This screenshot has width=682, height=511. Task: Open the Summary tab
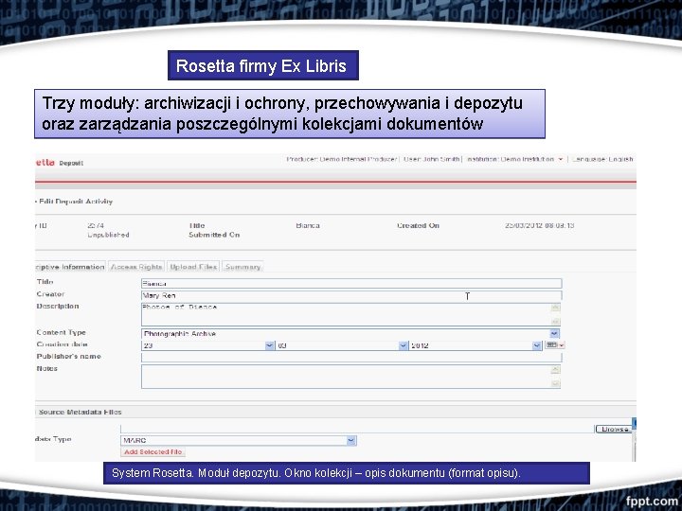(242, 267)
